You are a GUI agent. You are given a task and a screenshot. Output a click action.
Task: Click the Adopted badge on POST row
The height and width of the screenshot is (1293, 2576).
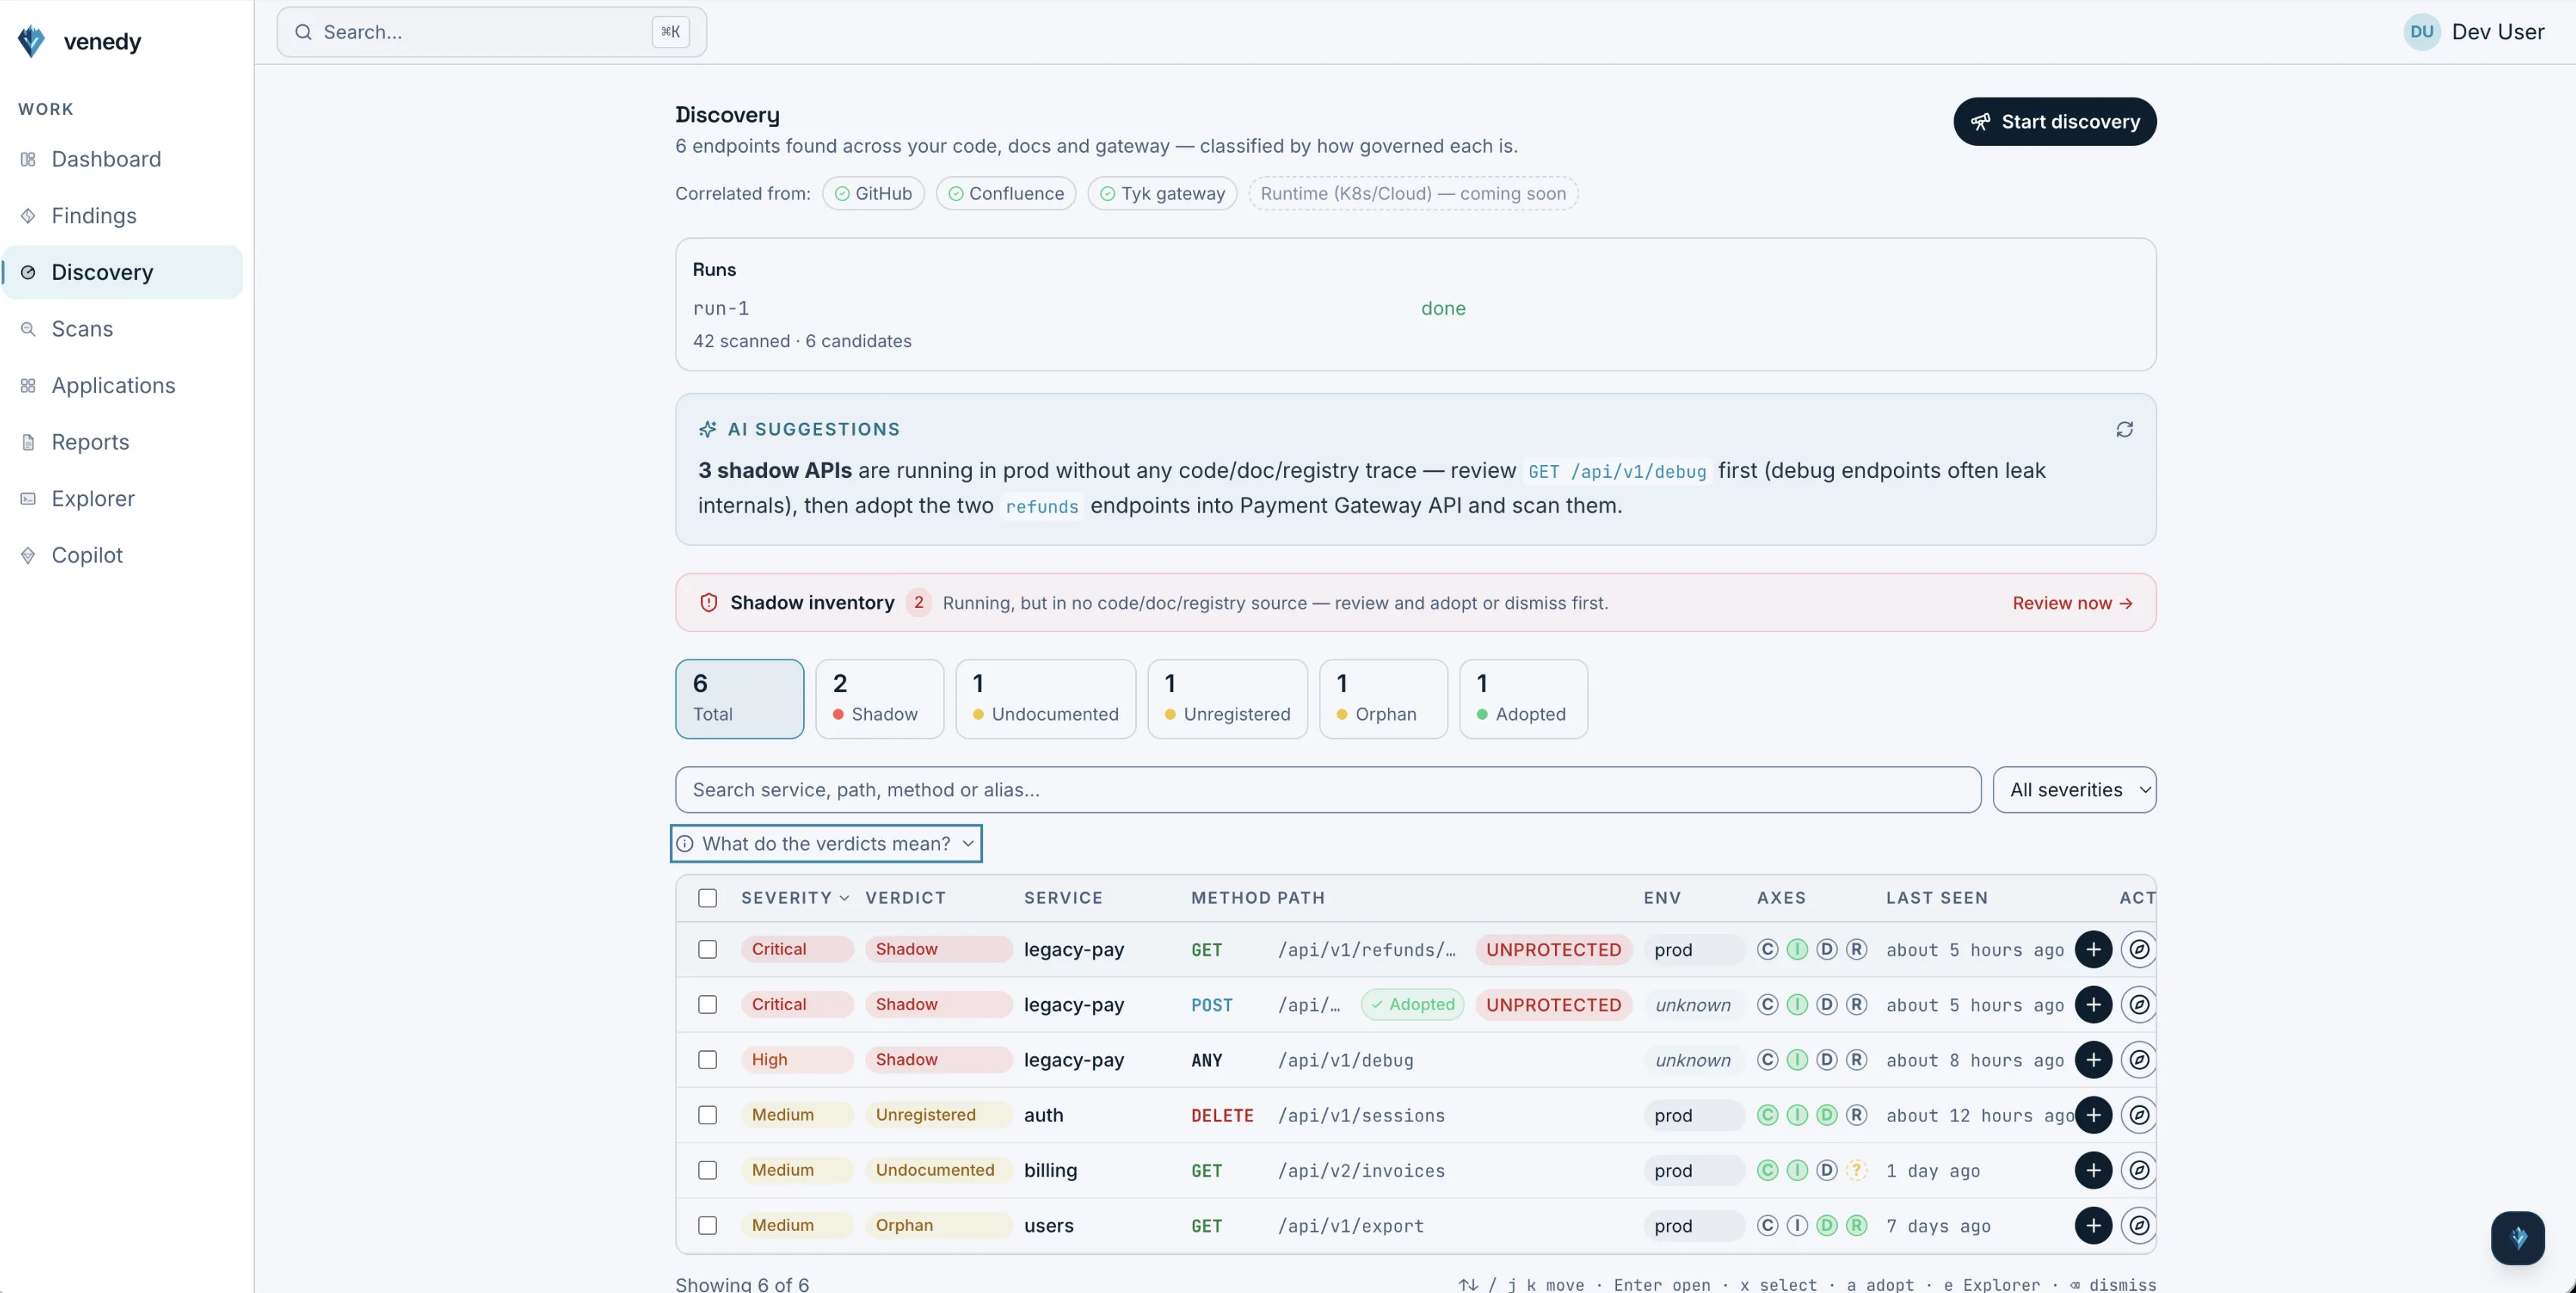tap(1412, 1004)
